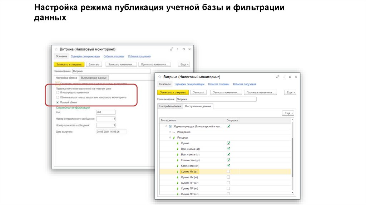This screenshot has height=205, width=366.
Task: Open the Настройка обмена tab in the back window
Action: (x=66, y=77)
